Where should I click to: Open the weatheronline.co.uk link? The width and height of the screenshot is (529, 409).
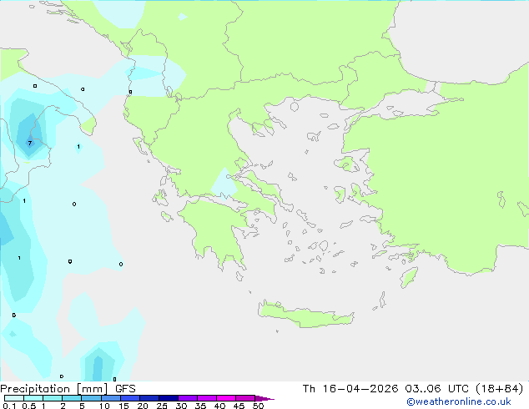[x=459, y=401]
